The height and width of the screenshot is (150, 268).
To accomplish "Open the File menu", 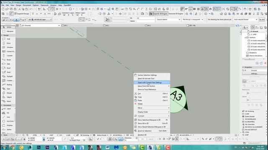I will click(x=3, y=5).
